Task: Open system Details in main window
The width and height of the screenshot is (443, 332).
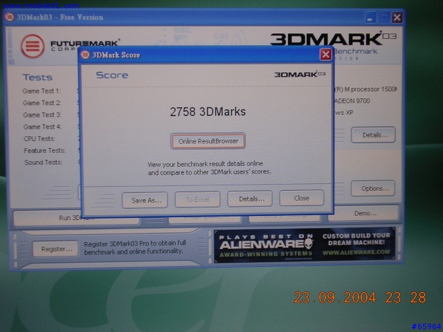Action: point(373,135)
